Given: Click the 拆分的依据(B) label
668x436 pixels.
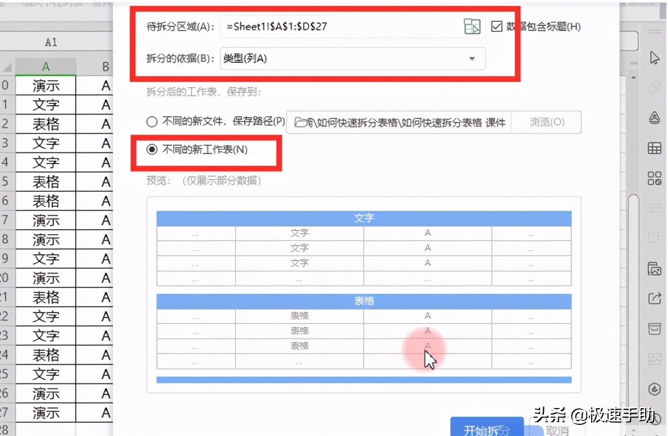Looking at the screenshot, I should (x=180, y=58).
